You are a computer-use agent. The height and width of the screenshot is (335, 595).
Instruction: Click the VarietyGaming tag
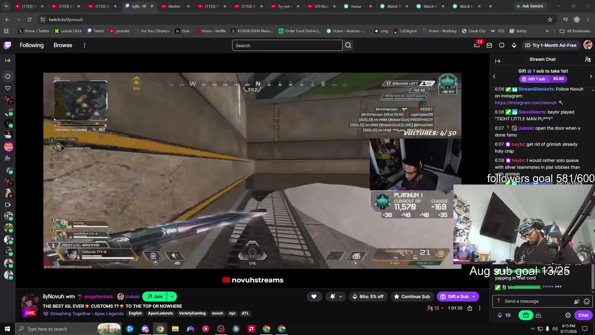192,313
